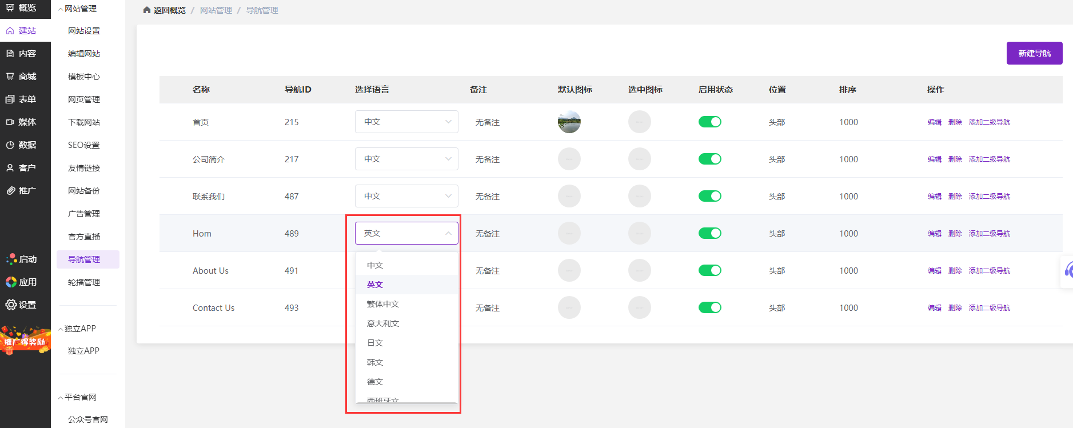Select the 客户 customers sidebar icon
The height and width of the screenshot is (428, 1073).
tap(10, 167)
